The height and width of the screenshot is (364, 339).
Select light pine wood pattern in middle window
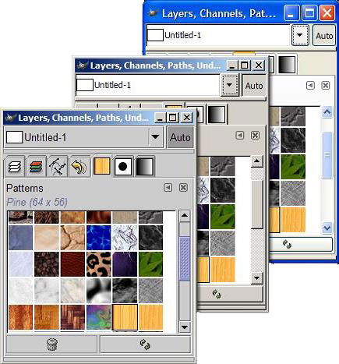[x=223, y=270]
